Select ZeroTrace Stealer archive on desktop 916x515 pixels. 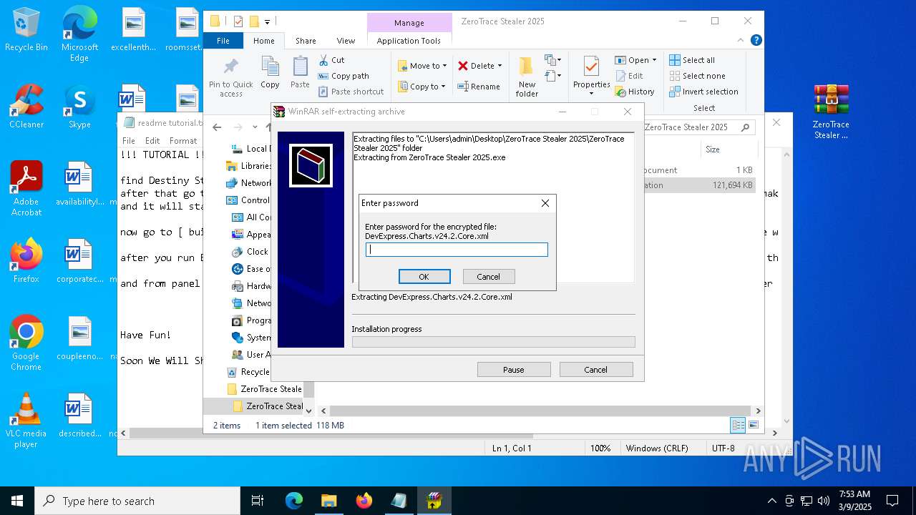click(x=831, y=112)
